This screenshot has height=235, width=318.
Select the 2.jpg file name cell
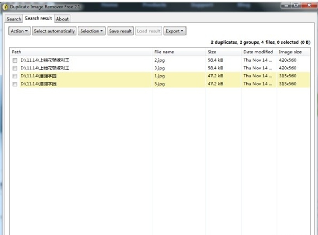(x=160, y=60)
